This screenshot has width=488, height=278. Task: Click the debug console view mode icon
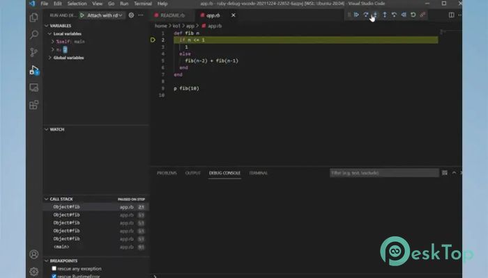pyautogui.click(x=445, y=173)
